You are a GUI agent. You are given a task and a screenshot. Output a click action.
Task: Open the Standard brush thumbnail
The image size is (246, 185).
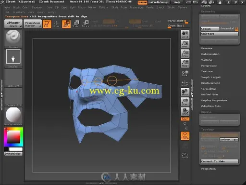(x=13, y=39)
